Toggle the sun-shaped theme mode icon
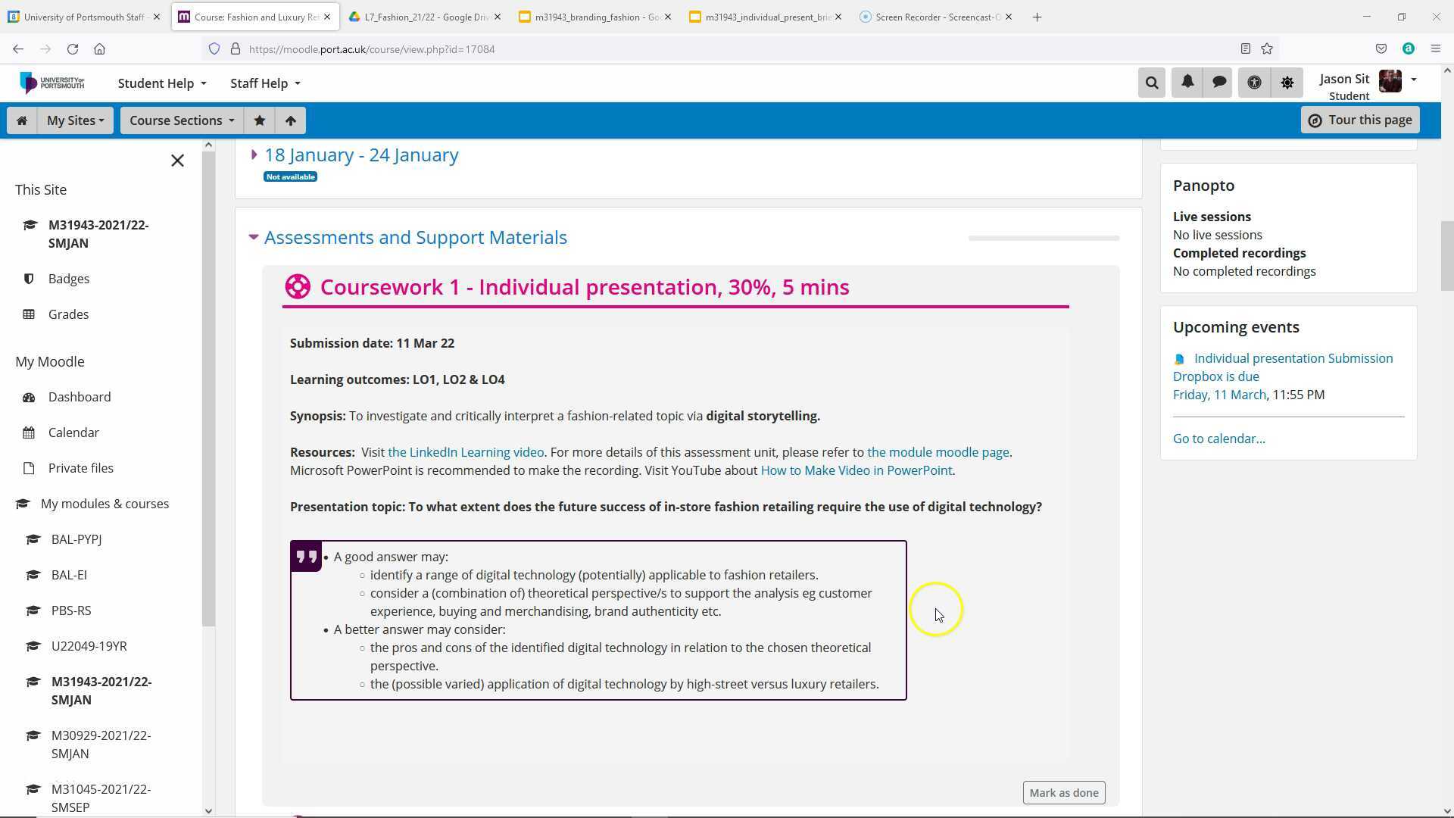 tap(1287, 83)
